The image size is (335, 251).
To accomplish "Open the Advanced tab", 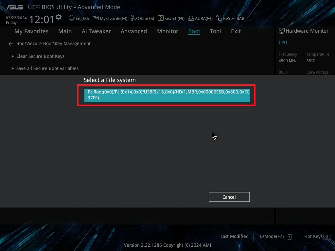I will (133, 31).
